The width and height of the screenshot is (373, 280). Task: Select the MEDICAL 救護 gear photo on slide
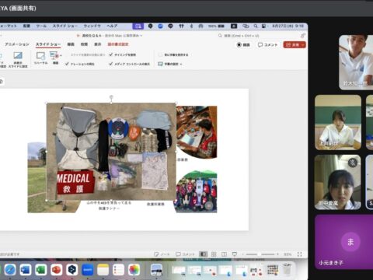click(111, 152)
